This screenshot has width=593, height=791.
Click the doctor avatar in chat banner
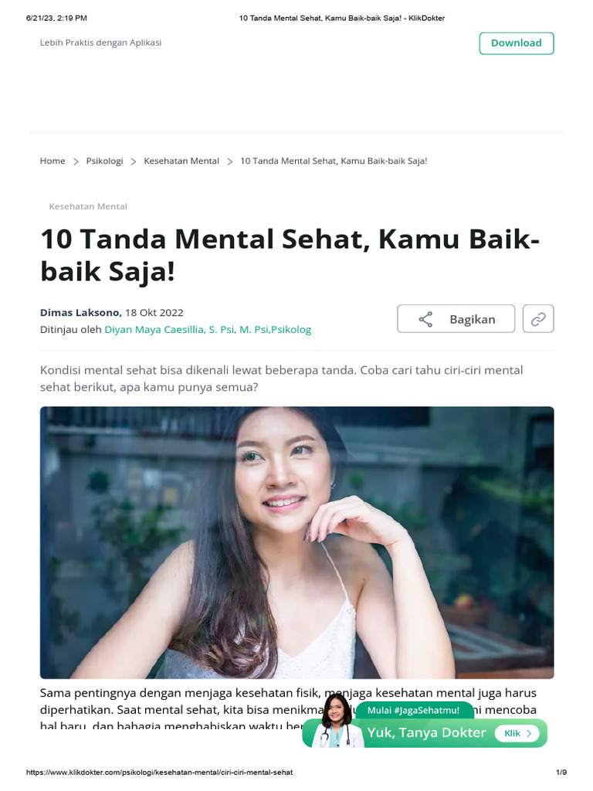point(337,721)
